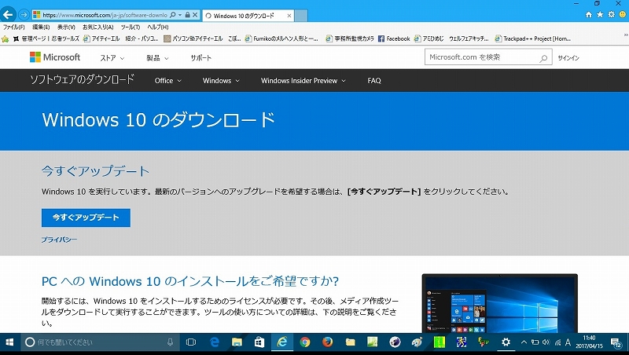629x355 pixels.
Task: Click the browser Home icon
Action: coord(588,14)
